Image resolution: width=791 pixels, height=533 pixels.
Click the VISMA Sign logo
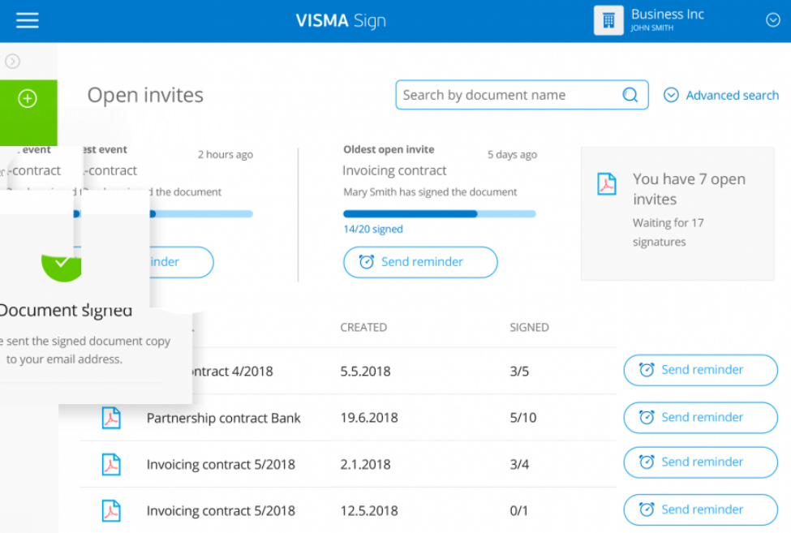[341, 20]
